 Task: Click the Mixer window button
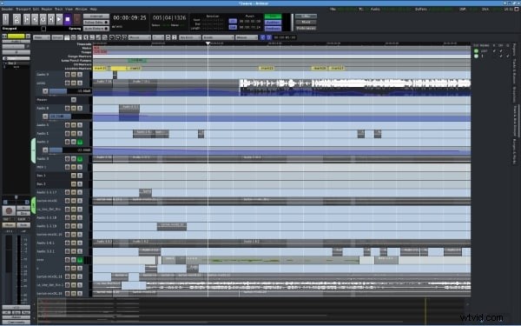(x=306, y=23)
